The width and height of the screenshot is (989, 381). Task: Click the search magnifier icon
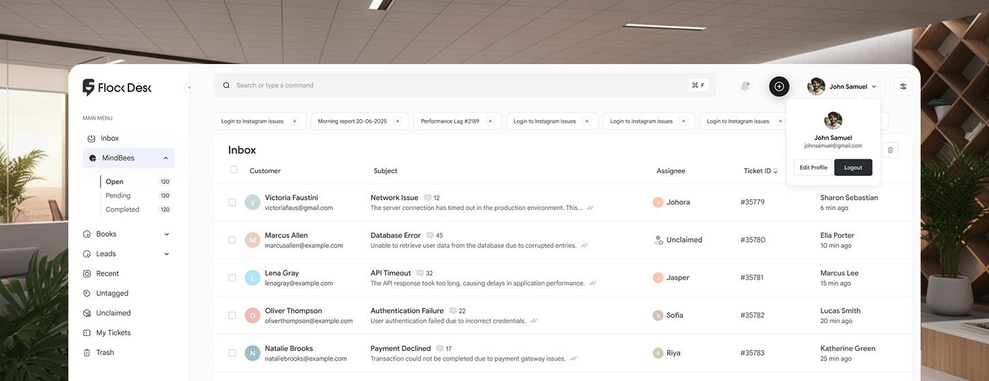(x=226, y=85)
